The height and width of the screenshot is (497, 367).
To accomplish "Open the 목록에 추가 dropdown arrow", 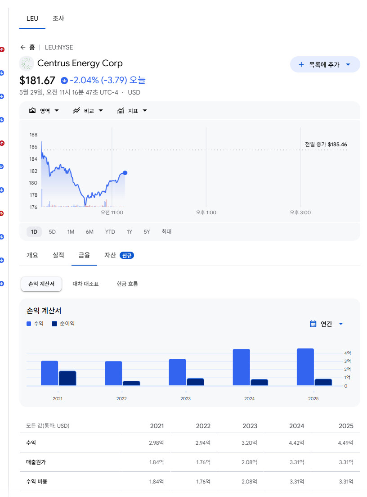I will [x=348, y=65].
